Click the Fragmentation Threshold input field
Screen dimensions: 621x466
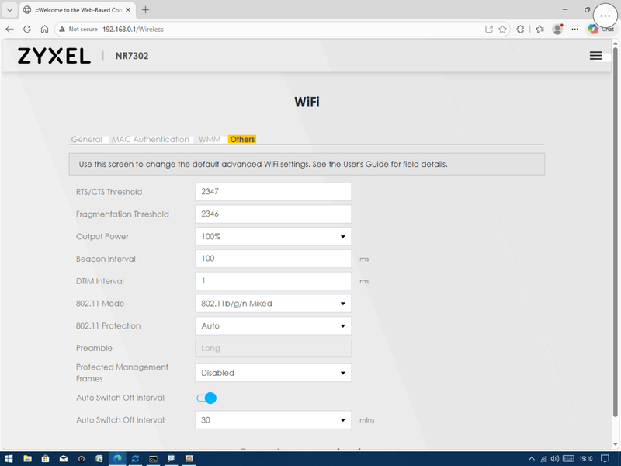point(273,214)
